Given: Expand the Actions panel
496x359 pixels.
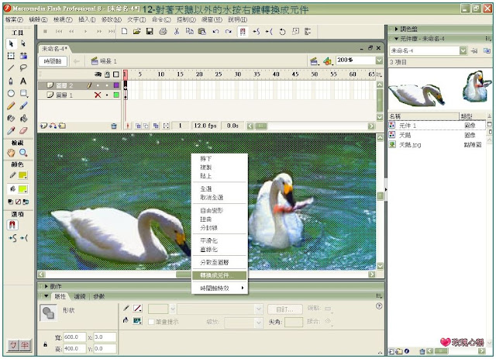Looking at the screenshot, I should click(x=46, y=287).
